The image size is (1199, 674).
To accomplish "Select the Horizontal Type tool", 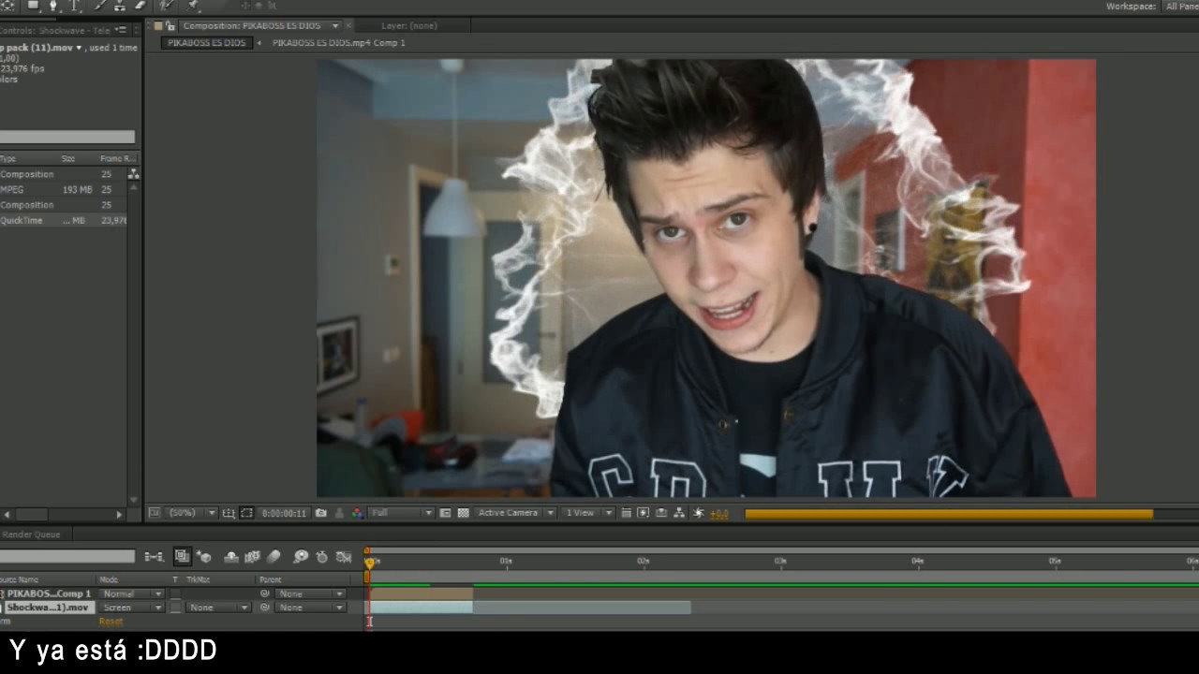I will [x=75, y=5].
